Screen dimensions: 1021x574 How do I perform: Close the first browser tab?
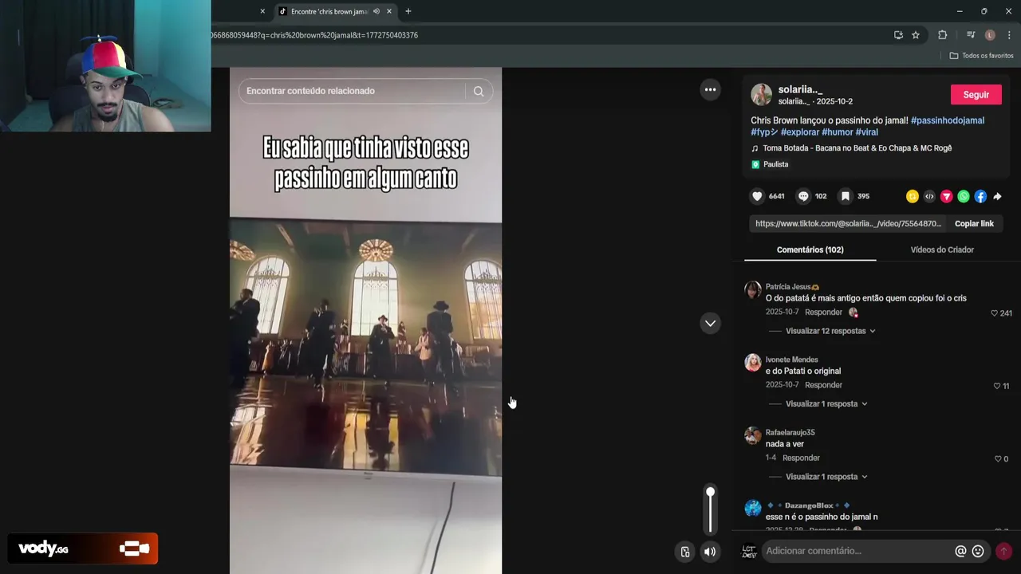pos(262,11)
